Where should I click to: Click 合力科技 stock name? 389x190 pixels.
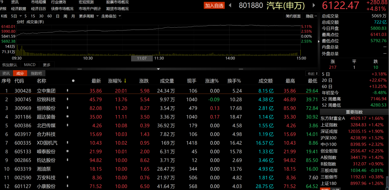pyautogui.click(x=46, y=134)
